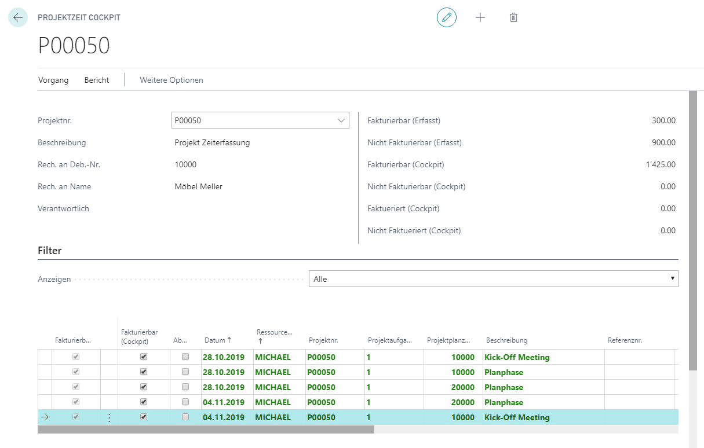704x448 pixels.
Task: Expand the Anzeigen 'Alle' dropdown
Action: (493, 279)
